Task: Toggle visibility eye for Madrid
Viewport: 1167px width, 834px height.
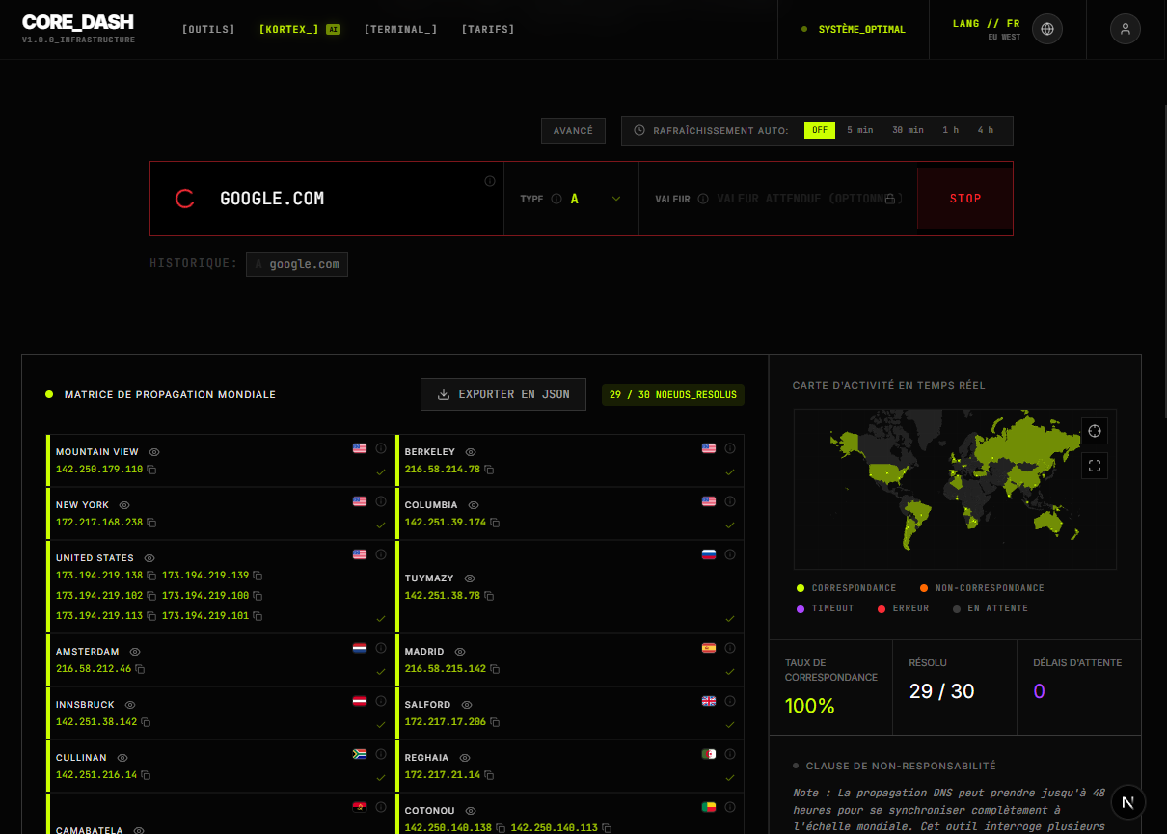Action: pos(460,652)
